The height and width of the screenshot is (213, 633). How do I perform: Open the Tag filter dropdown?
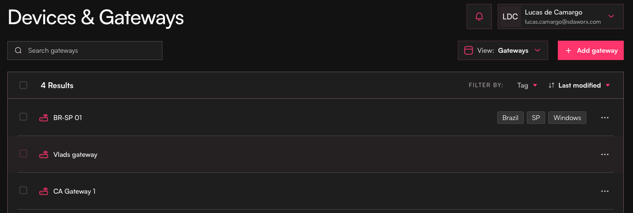527,85
